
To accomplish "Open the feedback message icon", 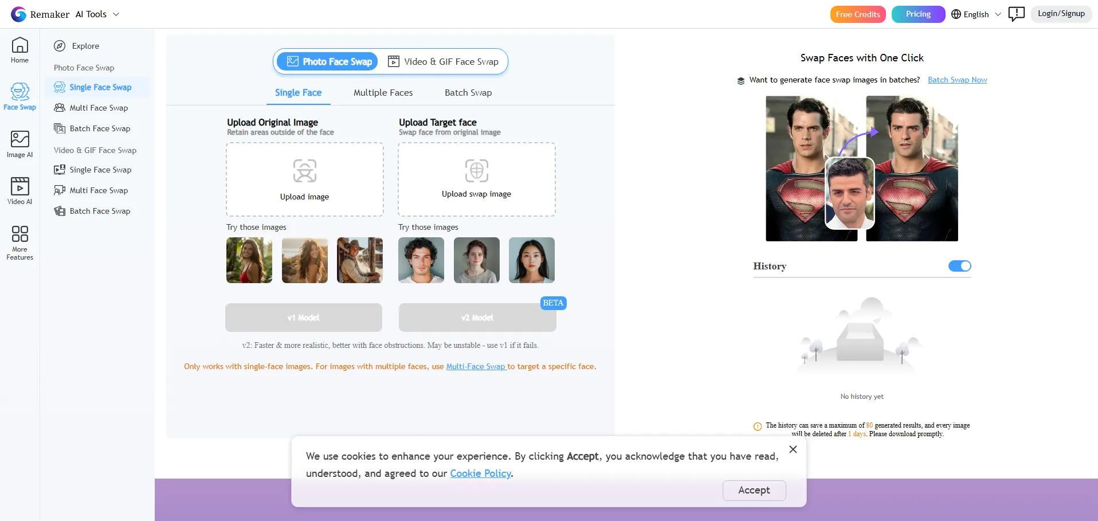I will (x=1016, y=14).
